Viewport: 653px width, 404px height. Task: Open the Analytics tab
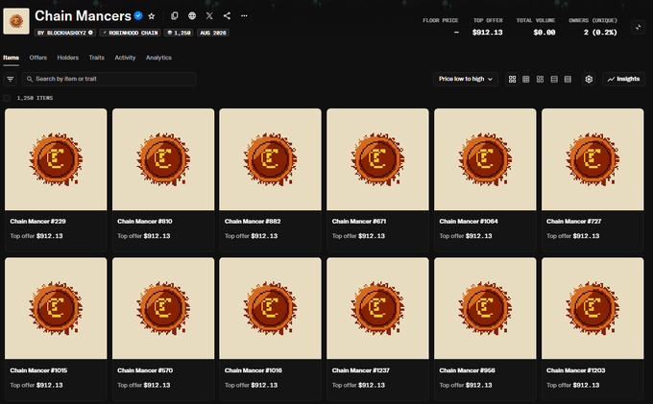pyautogui.click(x=158, y=58)
